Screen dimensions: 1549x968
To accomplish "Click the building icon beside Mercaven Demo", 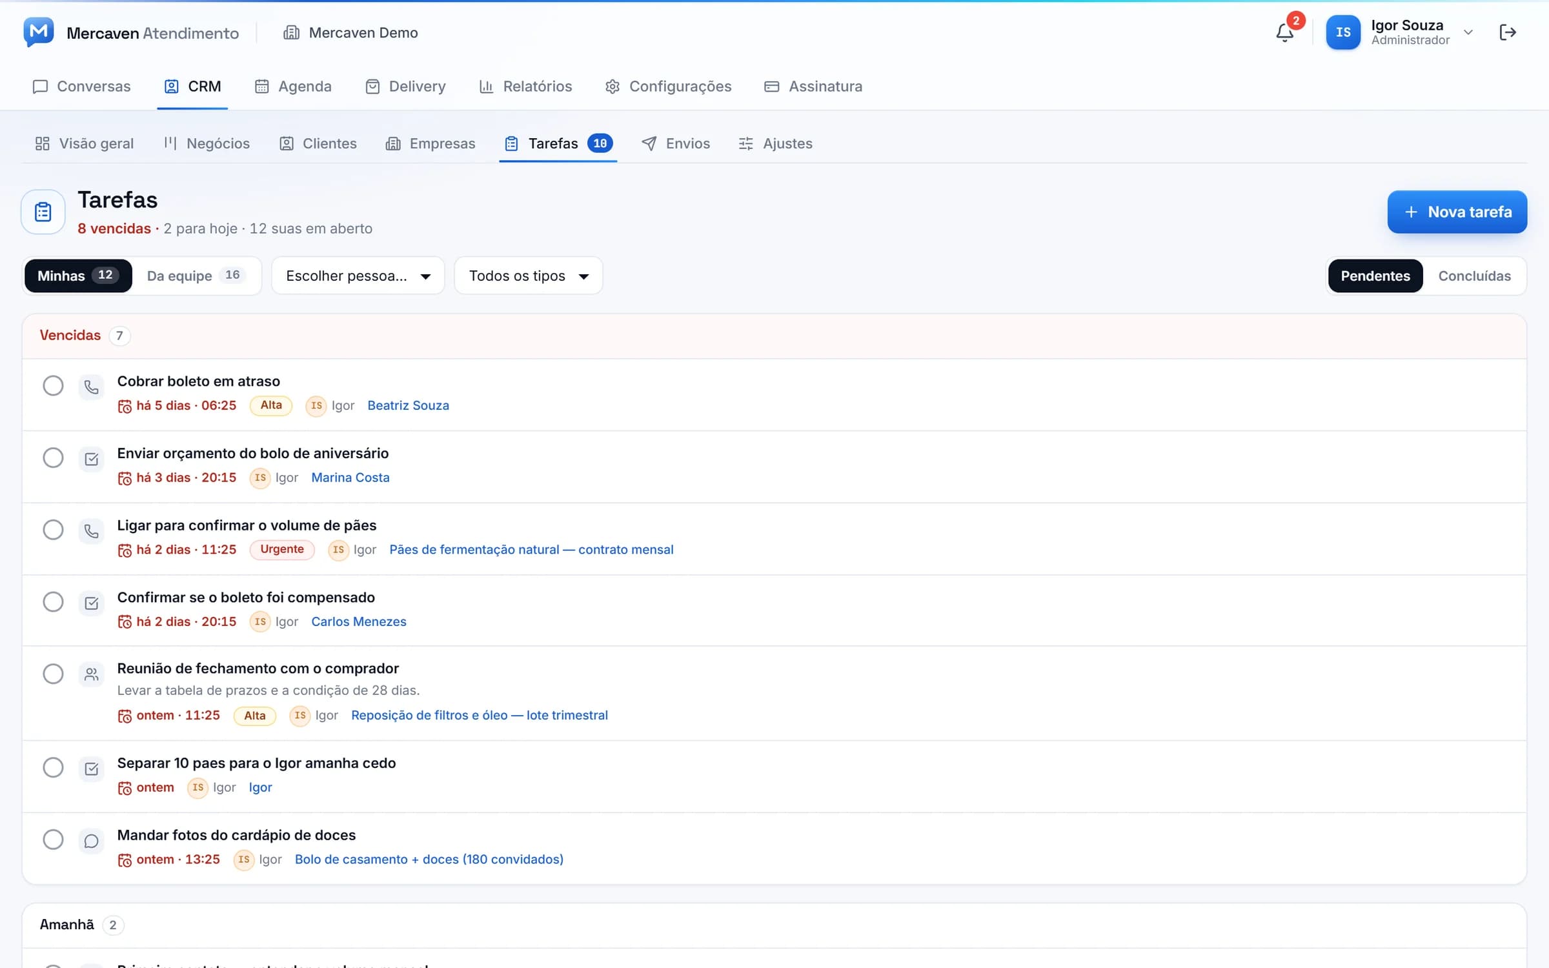I will [291, 32].
